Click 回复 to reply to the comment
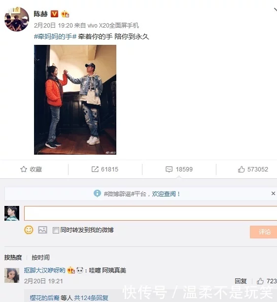 (x=241, y=281)
